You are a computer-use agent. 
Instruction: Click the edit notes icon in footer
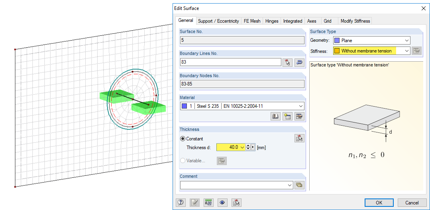tap(194, 202)
